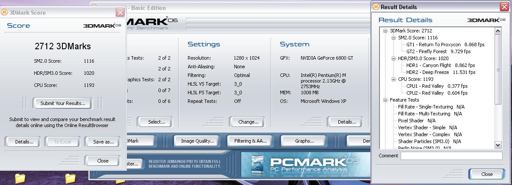512x185 pixels.
Task: Collapse the Feature Tests tree node
Action: click(386, 100)
